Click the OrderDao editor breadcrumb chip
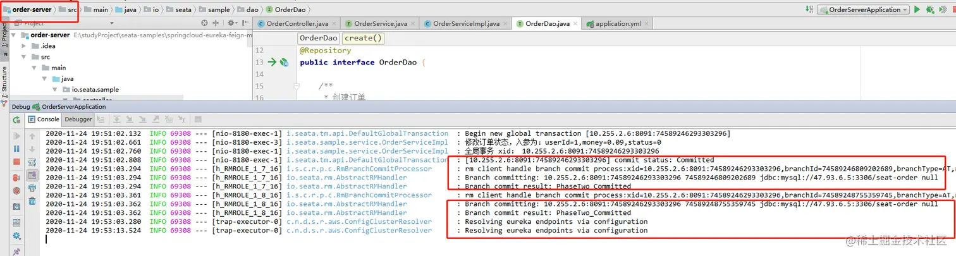Image resolution: width=956 pixels, height=256 pixels. coord(318,38)
